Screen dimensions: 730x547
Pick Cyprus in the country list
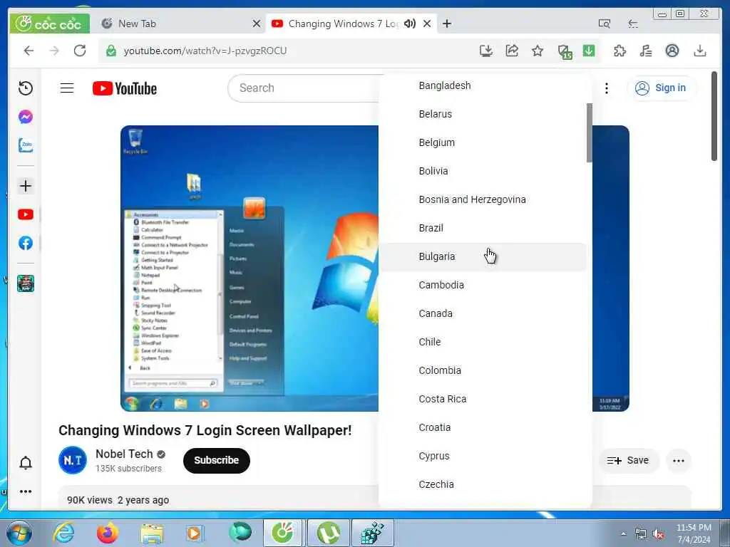pos(483,456)
